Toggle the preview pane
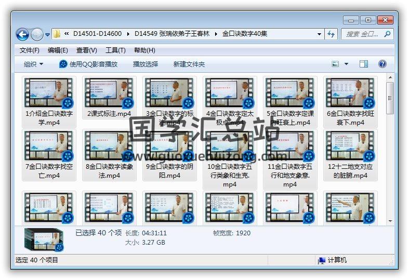The width and height of the screenshot is (409, 280). (364, 64)
